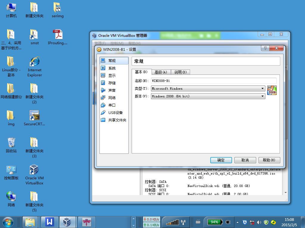305x228 pixels.
Task: Click the network speed meter in the taskbar
Action: click(152, 222)
